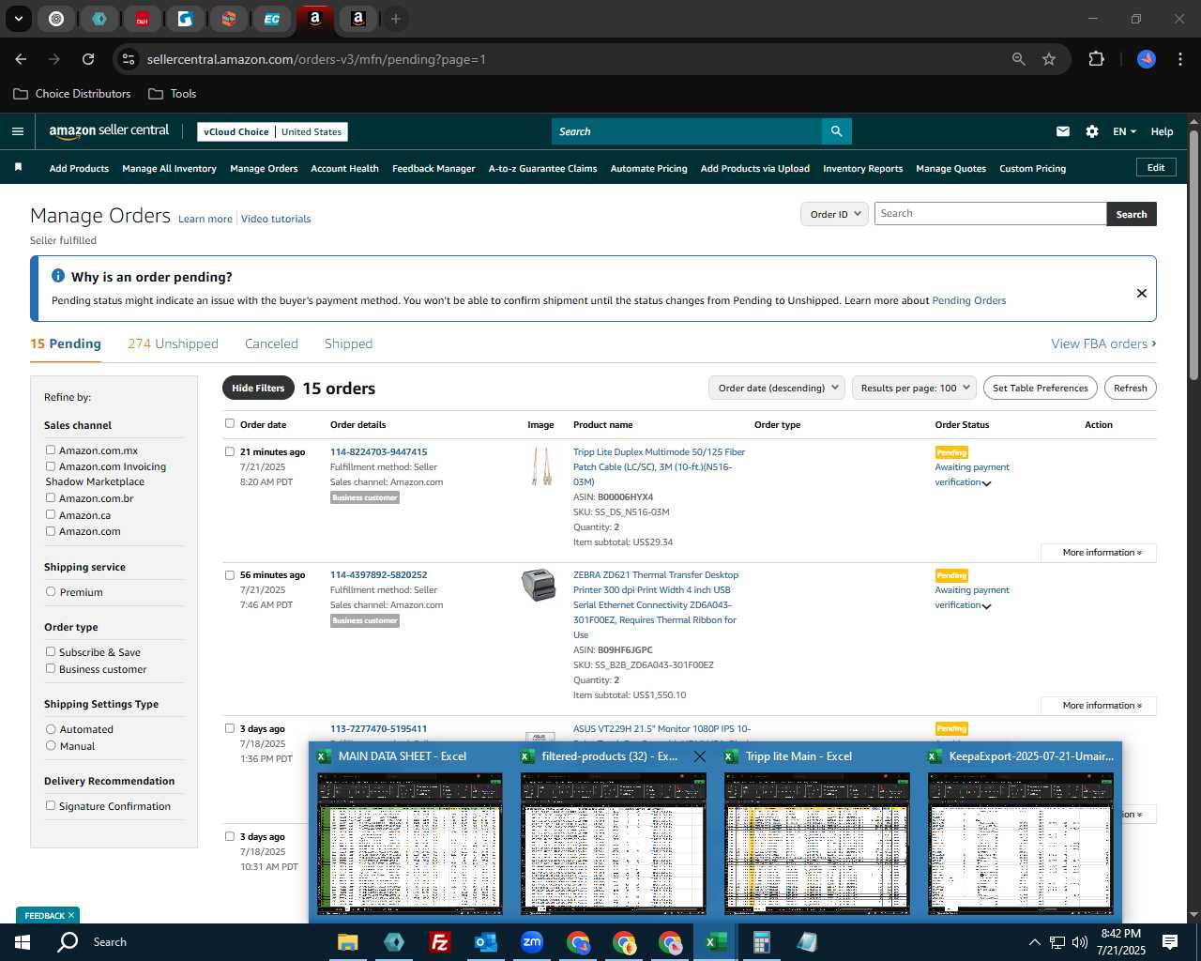The width and height of the screenshot is (1201, 961).
Task: Expand More information for order 114-4397892-5820252
Action: pyautogui.click(x=1099, y=706)
